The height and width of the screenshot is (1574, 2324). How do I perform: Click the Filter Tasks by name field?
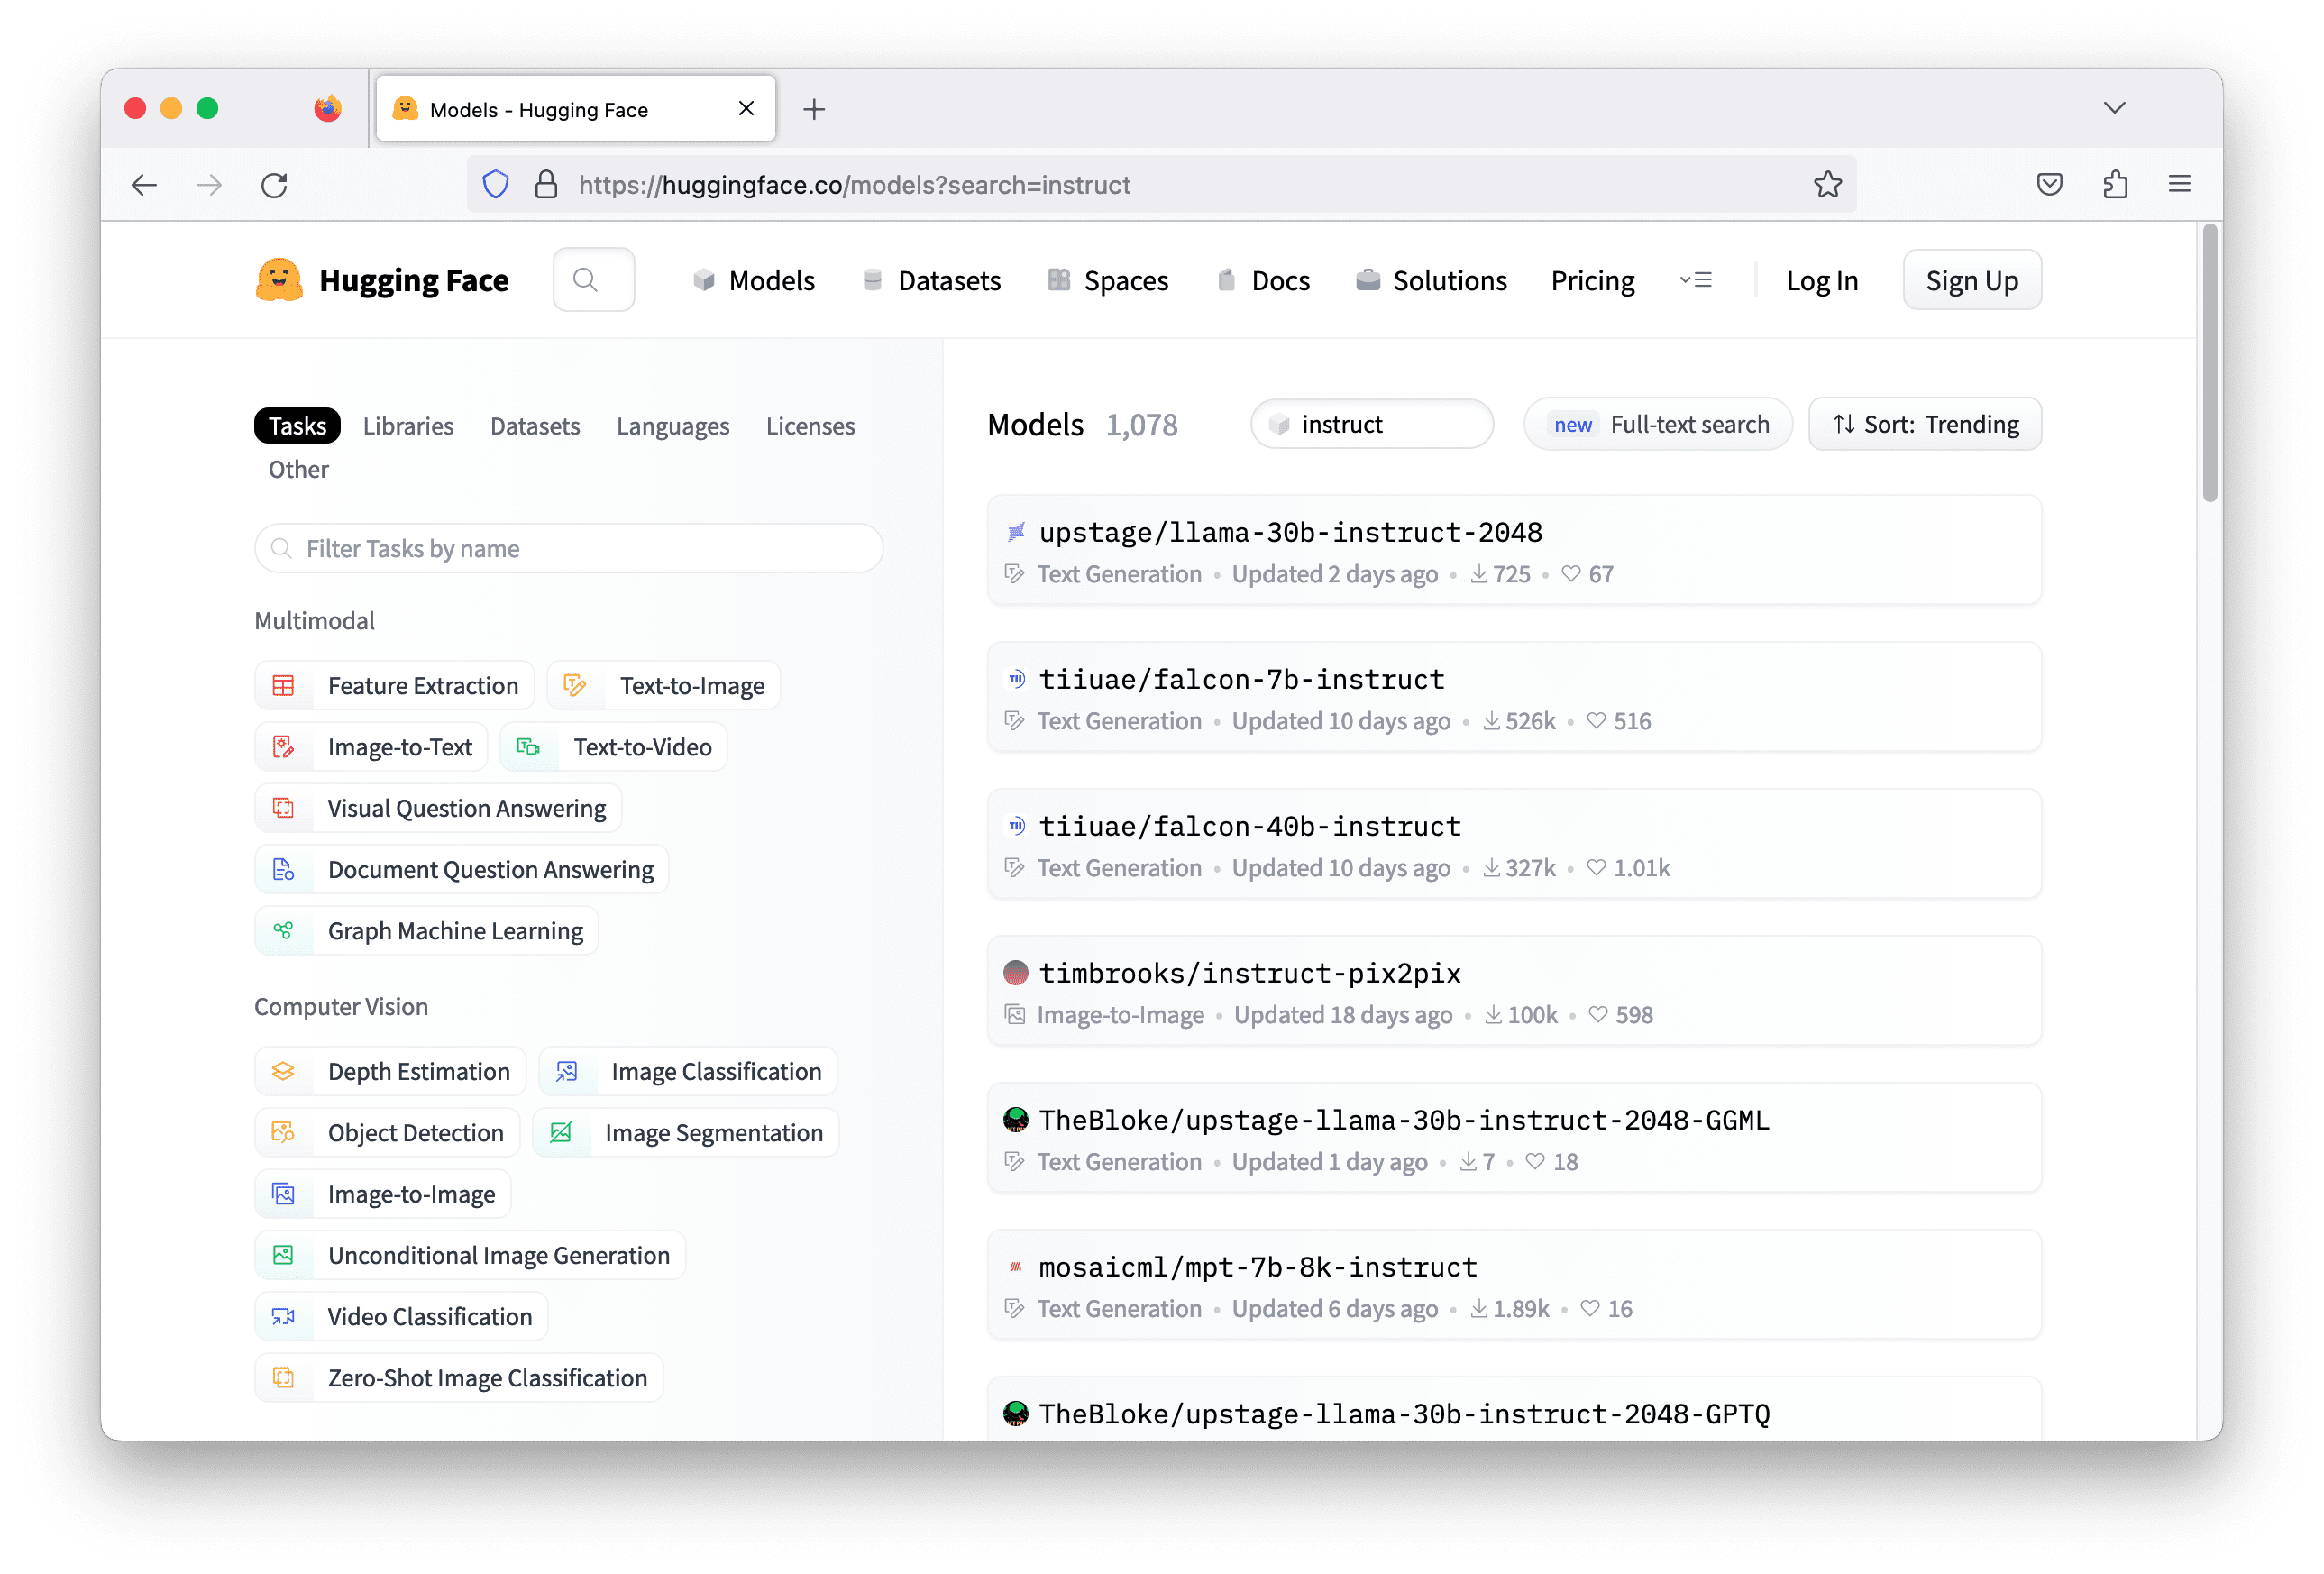[569, 549]
